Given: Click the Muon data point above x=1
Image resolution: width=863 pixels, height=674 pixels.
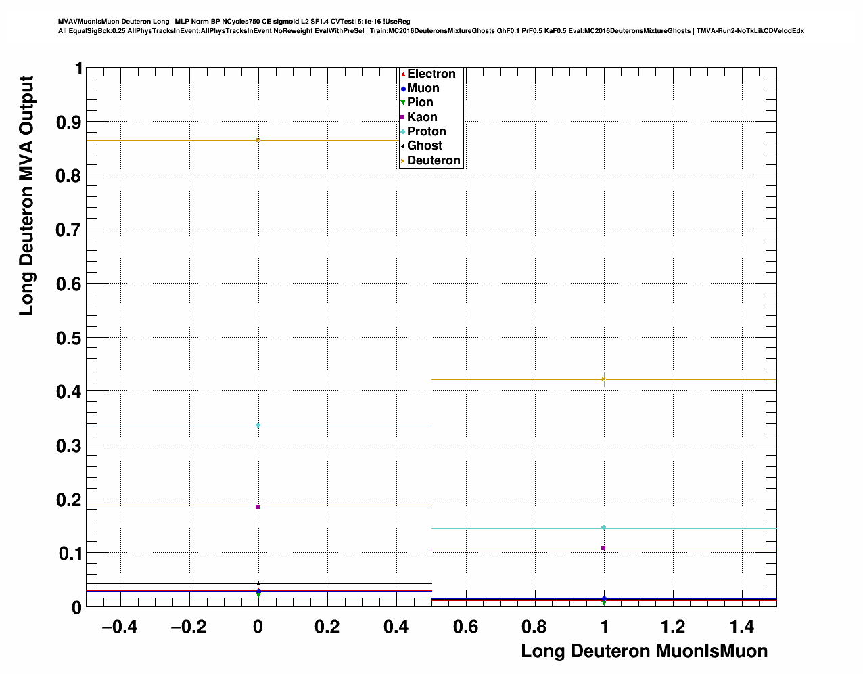Looking at the screenshot, I should coord(604,598).
